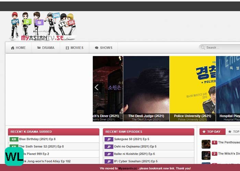This screenshot has height=171, width=240.
Task: Open the HOME menu item
Action: pyautogui.click(x=19, y=48)
